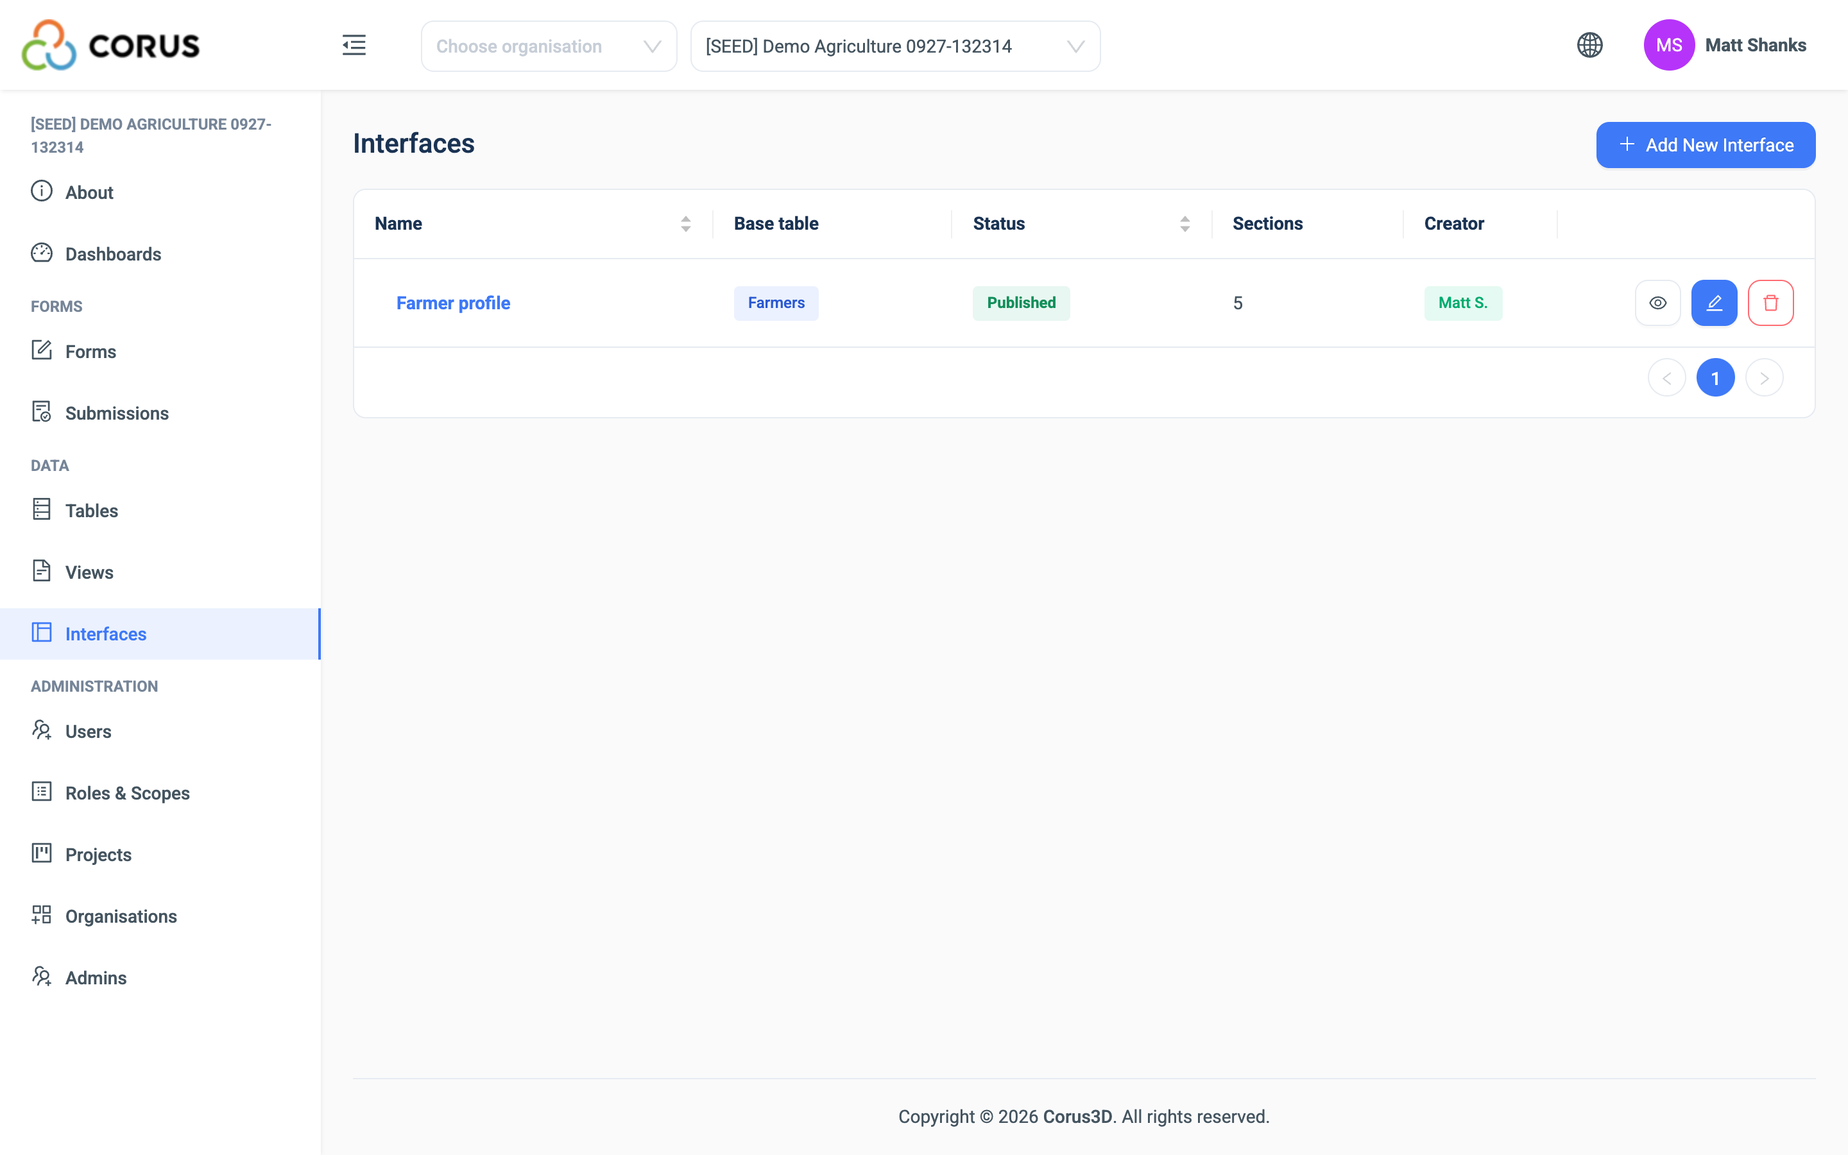The image size is (1848, 1155).
Task: Open About in the sidebar
Action: (x=160, y=193)
